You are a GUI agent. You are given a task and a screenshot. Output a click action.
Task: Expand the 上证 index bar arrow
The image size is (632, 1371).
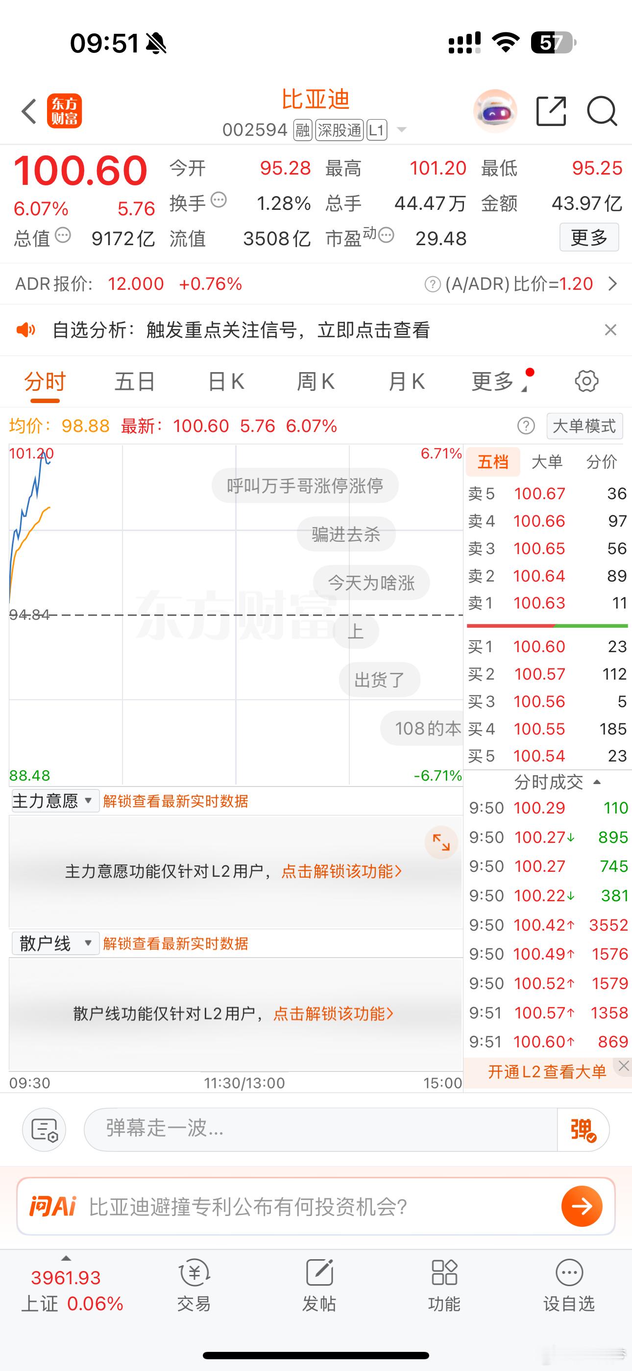pyautogui.click(x=66, y=1259)
